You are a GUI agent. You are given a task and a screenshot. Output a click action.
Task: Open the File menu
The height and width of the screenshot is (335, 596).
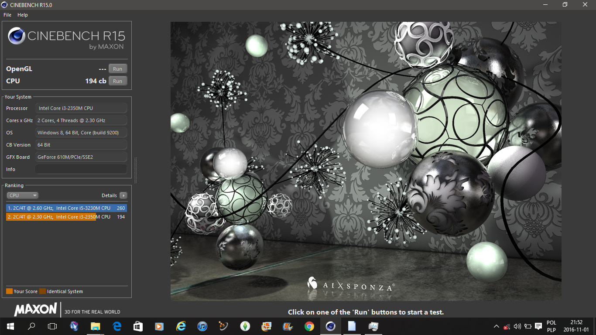pyautogui.click(x=7, y=15)
